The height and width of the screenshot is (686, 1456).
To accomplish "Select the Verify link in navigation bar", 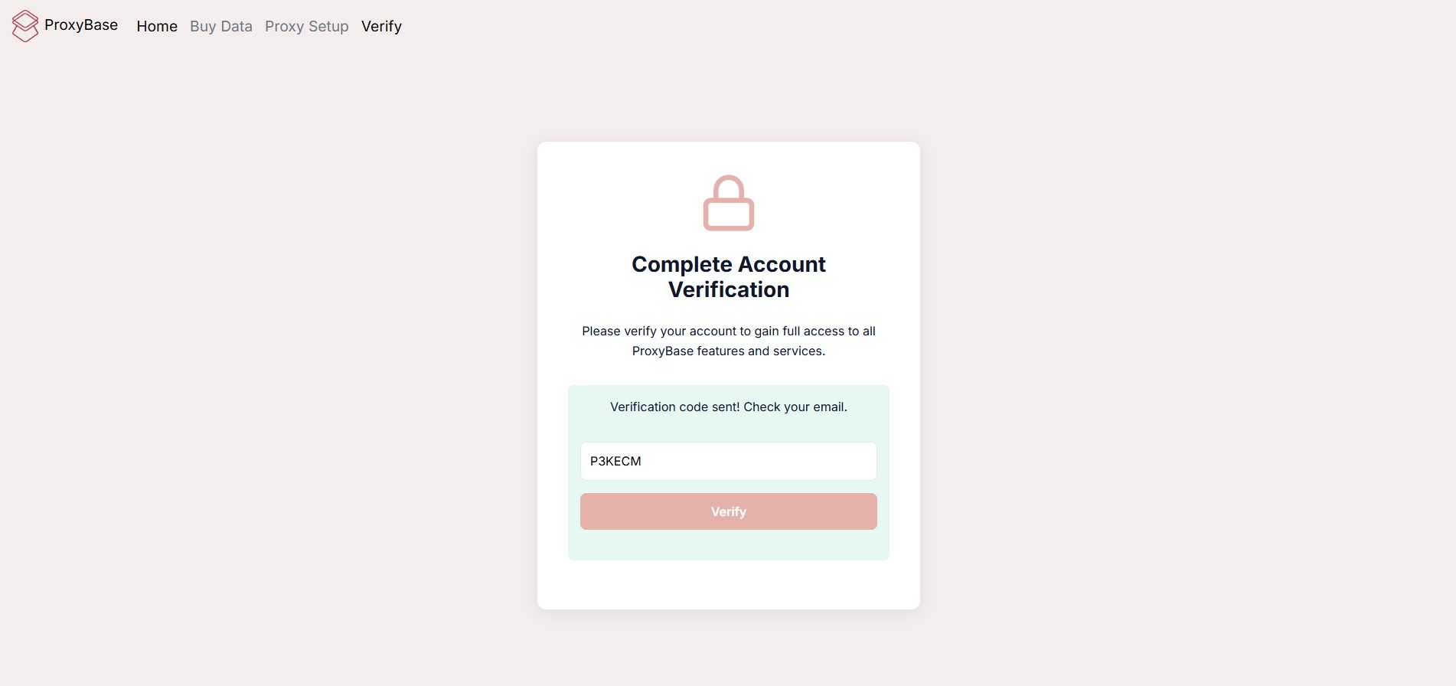I will point(381,26).
